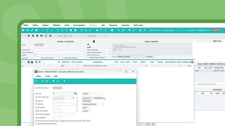
Task: Open the grid column settings gear
Action: coord(192,62)
